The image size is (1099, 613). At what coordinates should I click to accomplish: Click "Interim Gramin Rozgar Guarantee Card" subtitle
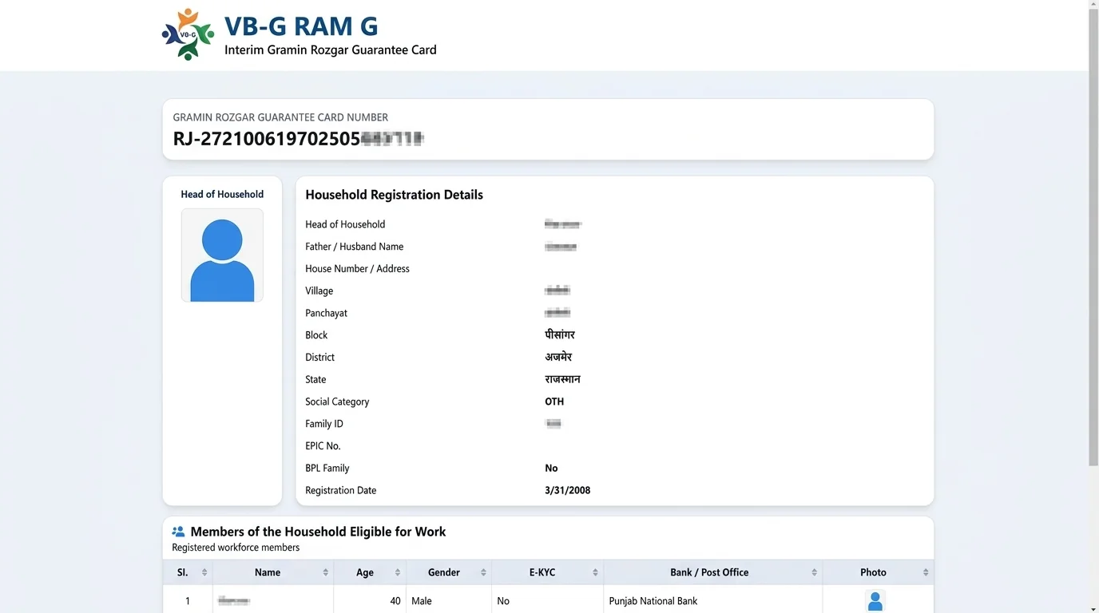pos(331,49)
